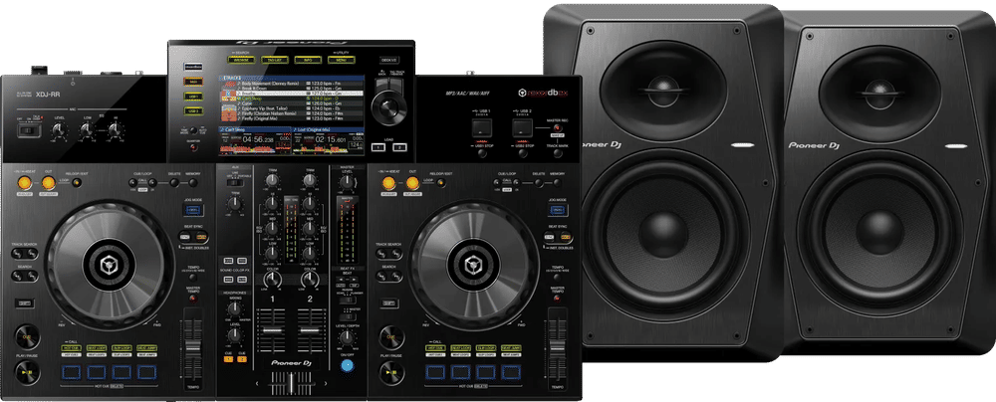Screen dimensions: 996x402
Task: Push the left deck loop OUT button
Action: (x=48, y=183)
